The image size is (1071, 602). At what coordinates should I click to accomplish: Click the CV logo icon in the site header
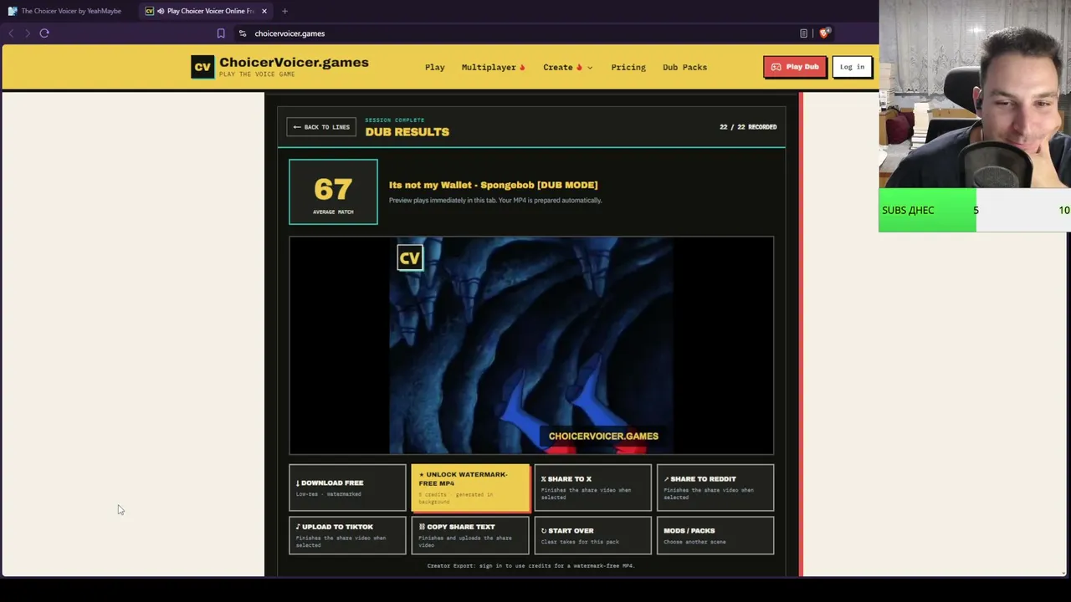[x=202, y=67]
